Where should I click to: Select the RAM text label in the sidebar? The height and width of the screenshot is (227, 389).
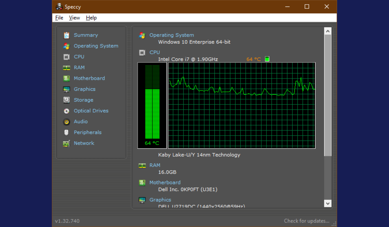[79, 67]
